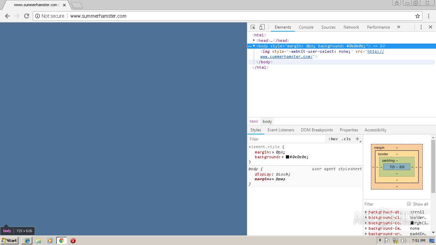This screenshot has height=245, width=436.
Task: Toggle the .cls class editor
Action: coord(346,139)
